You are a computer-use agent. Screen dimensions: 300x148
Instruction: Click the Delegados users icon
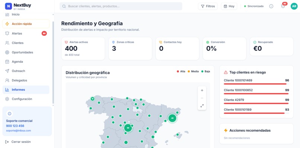(7, 80)
